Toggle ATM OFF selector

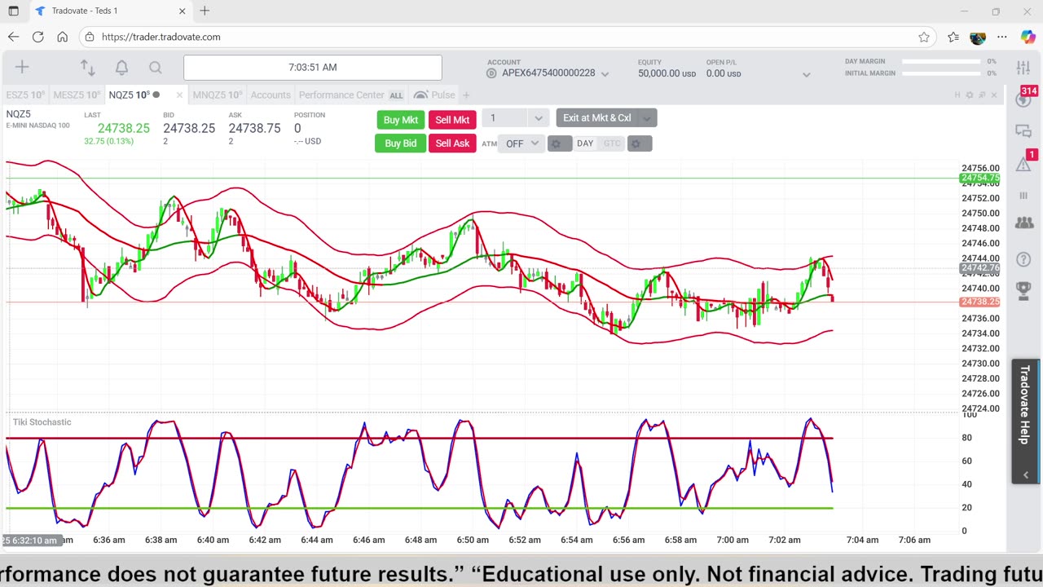click(x=521, y=143)
